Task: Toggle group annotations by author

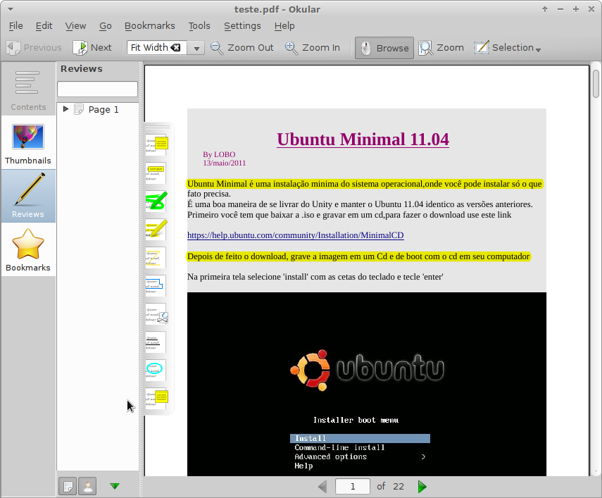Action: pos(87,487)
